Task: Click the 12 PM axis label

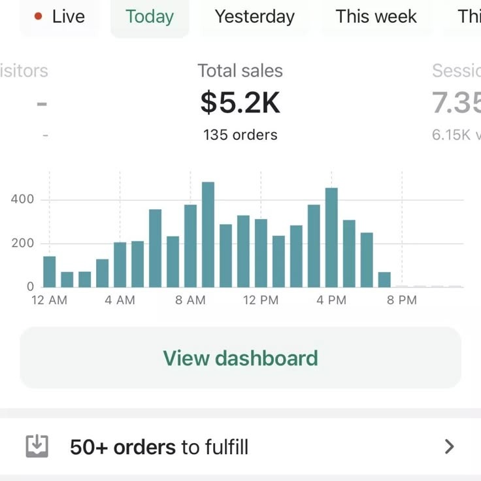Action: point(261,301)
